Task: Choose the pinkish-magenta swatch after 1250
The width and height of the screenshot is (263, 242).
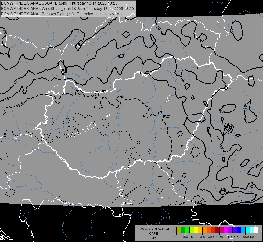Action: (x=222, y=230)
